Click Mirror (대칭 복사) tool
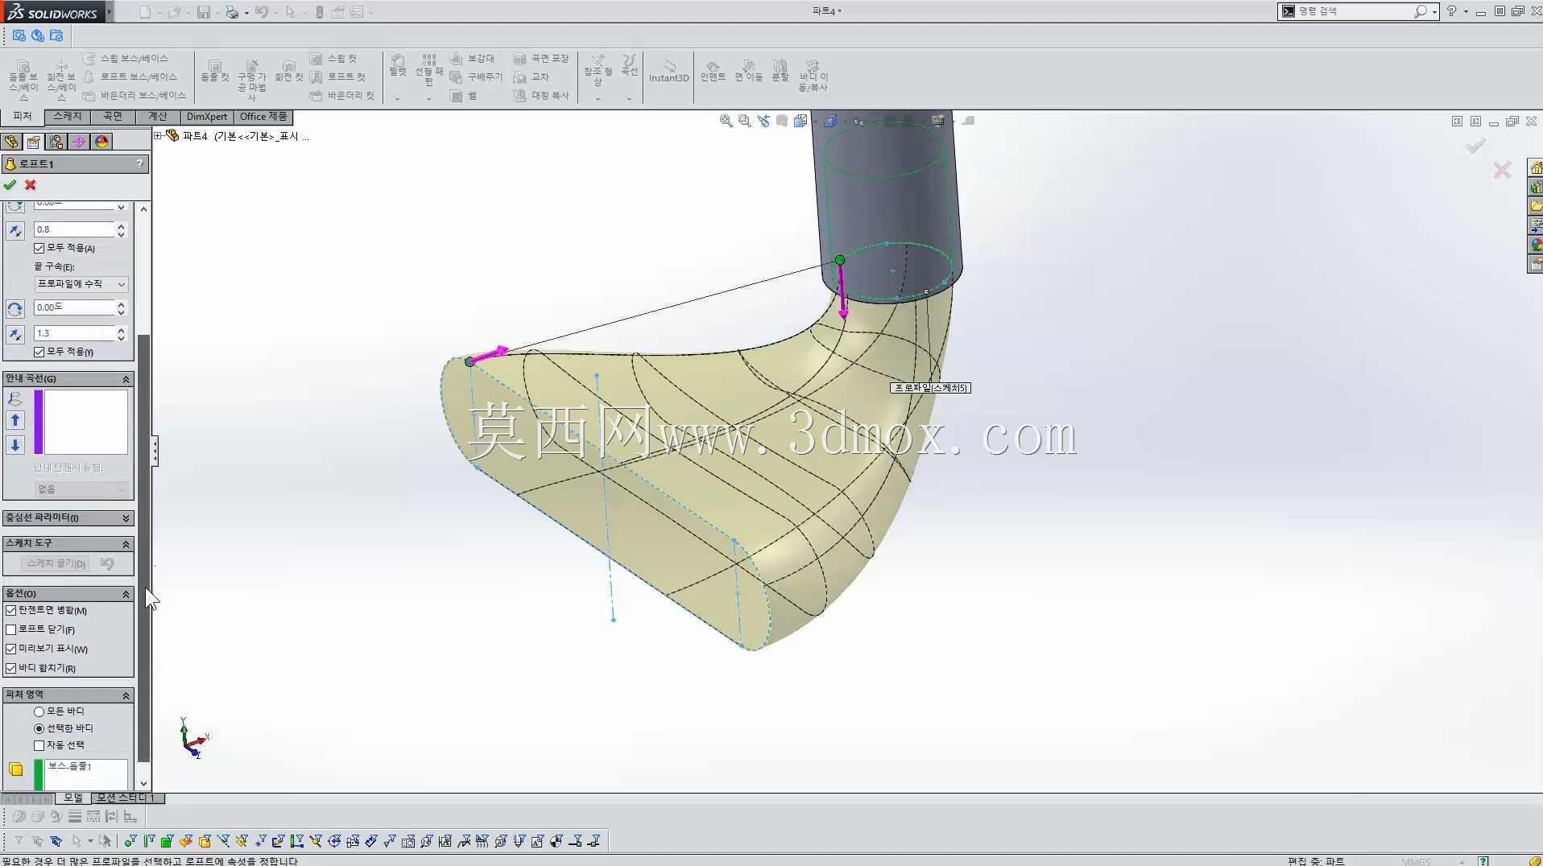This screenshot has width=1543, height=866. [x=540, y=96]
